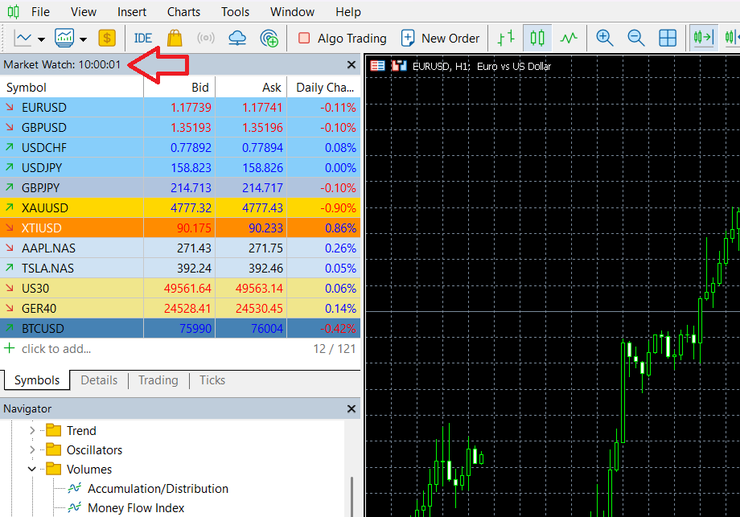Viewport: 740px width, 517px height.
Task: Select the AAPL.NAS symbol row
Action: pyautogui.click(x=180, y=248)
